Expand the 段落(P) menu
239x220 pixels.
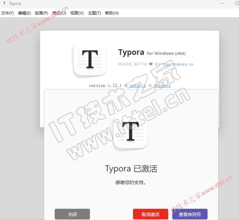(42, 13)
